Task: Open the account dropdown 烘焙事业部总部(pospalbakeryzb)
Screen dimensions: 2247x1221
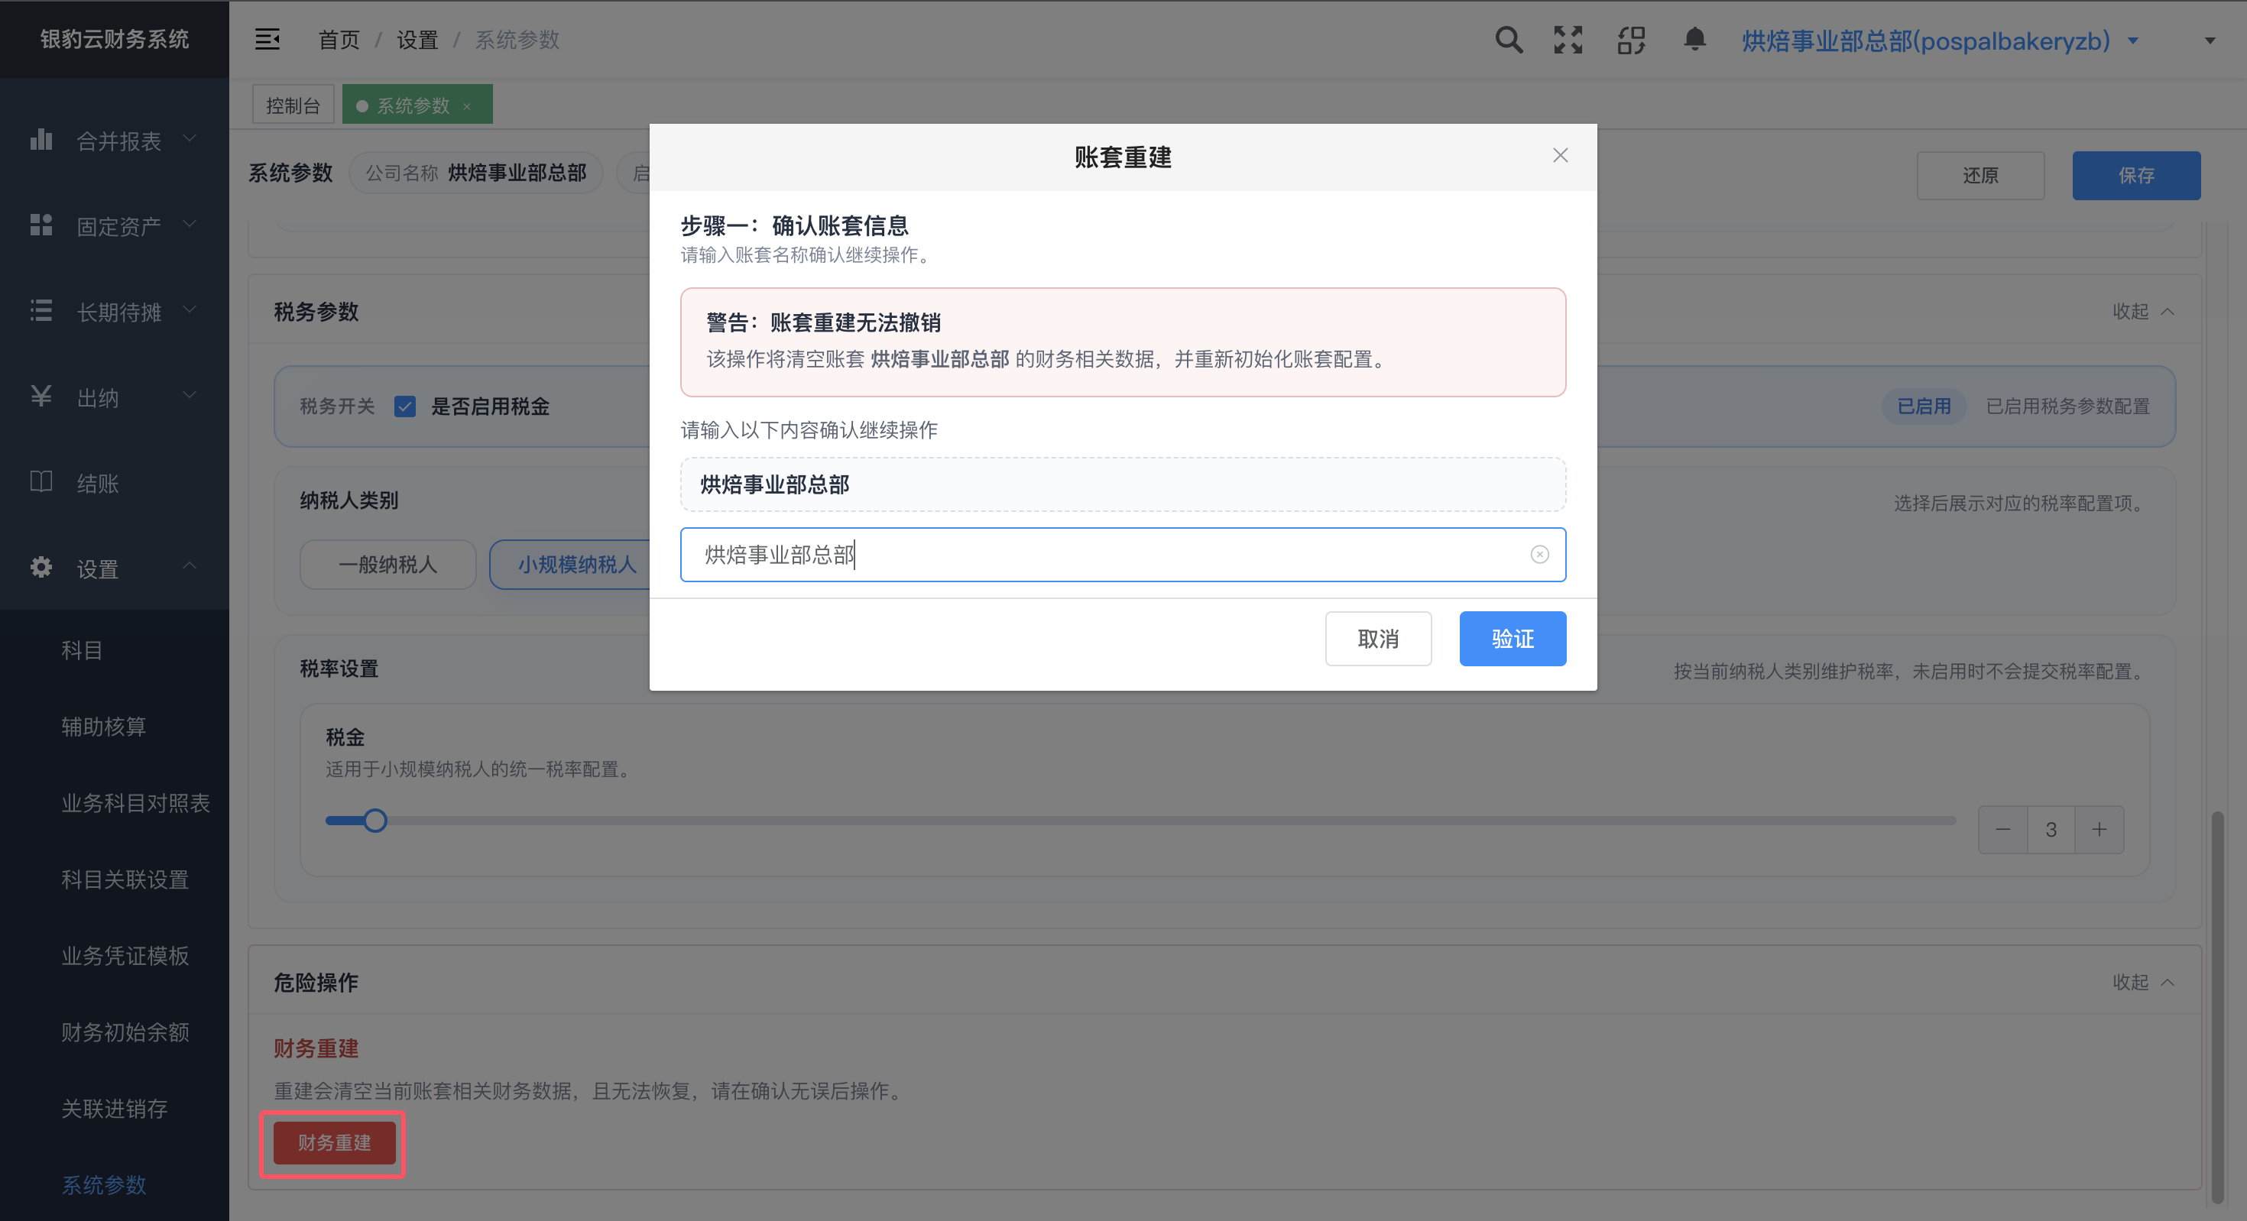Action: (1940, 40)
